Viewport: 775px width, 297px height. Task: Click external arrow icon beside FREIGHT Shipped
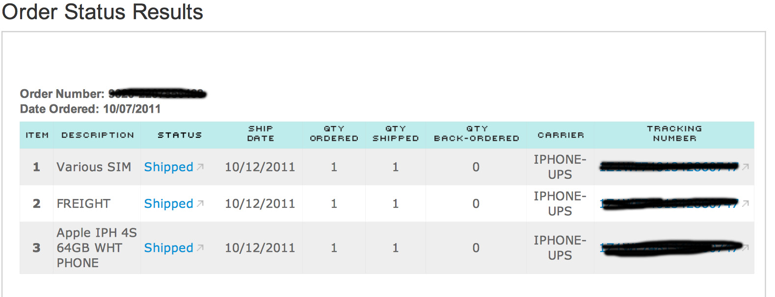pos(200,203)
